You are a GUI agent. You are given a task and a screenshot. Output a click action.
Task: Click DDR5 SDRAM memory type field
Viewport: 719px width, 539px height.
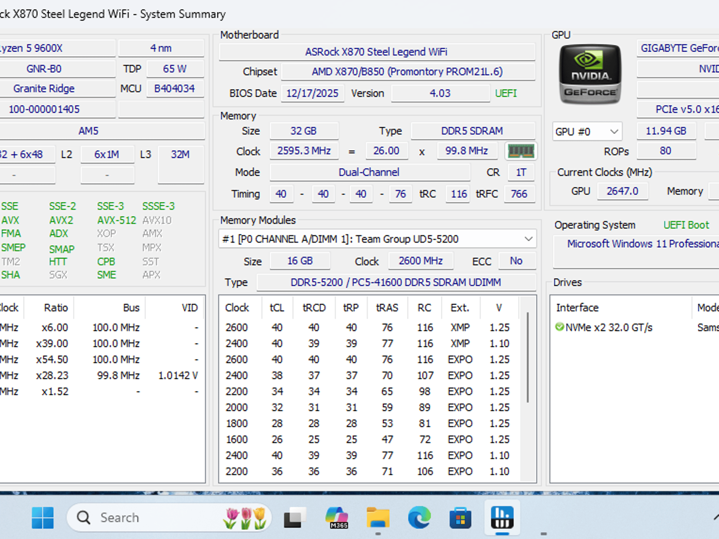[x=473, y=131]
